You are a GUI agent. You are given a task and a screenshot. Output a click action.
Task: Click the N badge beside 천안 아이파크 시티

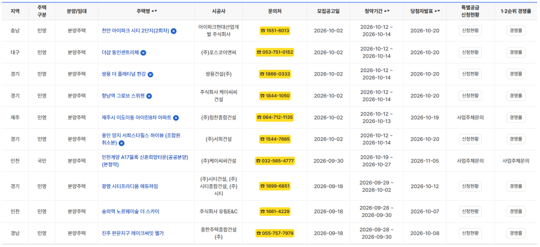(174, 31)
